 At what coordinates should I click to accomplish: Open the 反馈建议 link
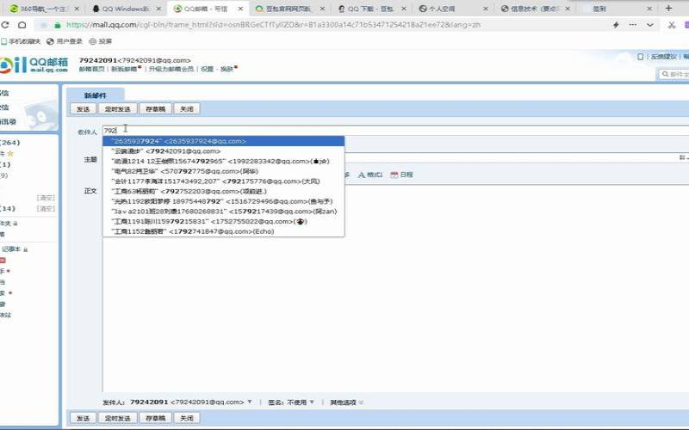click(x=663, y=57)
